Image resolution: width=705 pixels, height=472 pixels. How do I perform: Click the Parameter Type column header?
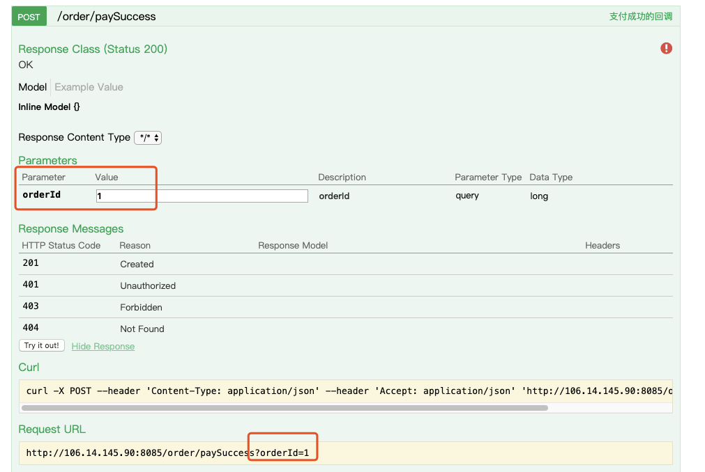pos(488,178)
